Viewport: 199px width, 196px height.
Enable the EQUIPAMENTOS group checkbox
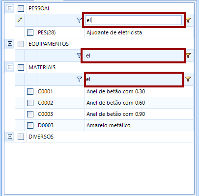click(21, 44)
